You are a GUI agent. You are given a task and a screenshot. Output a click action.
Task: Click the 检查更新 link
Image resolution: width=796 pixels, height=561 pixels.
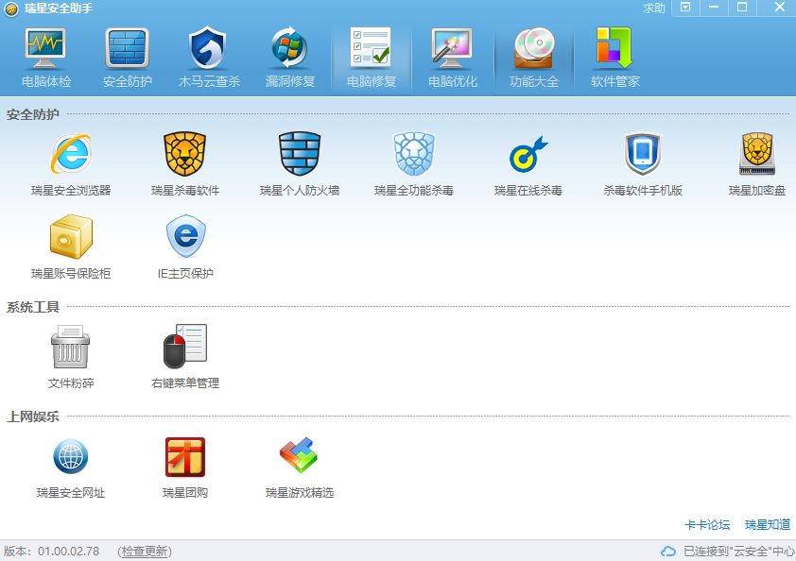coord(145,552)
